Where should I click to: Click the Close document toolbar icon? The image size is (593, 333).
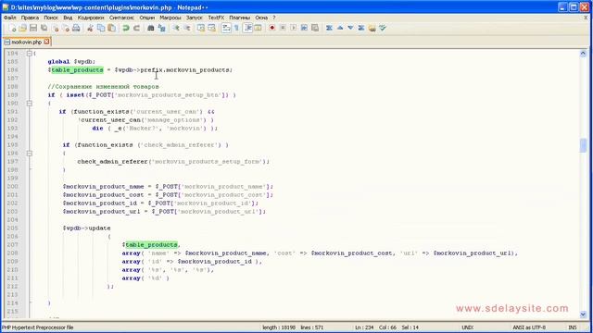(x=56, y=28)
